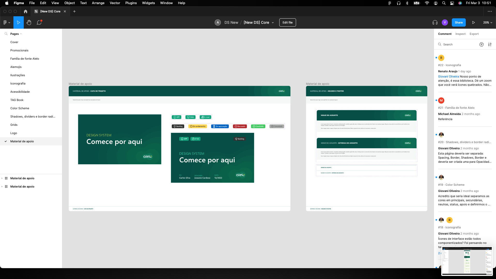Screen dimensions: 496x279
Task: Select the Hand tool
Action: tap(29, 22)
